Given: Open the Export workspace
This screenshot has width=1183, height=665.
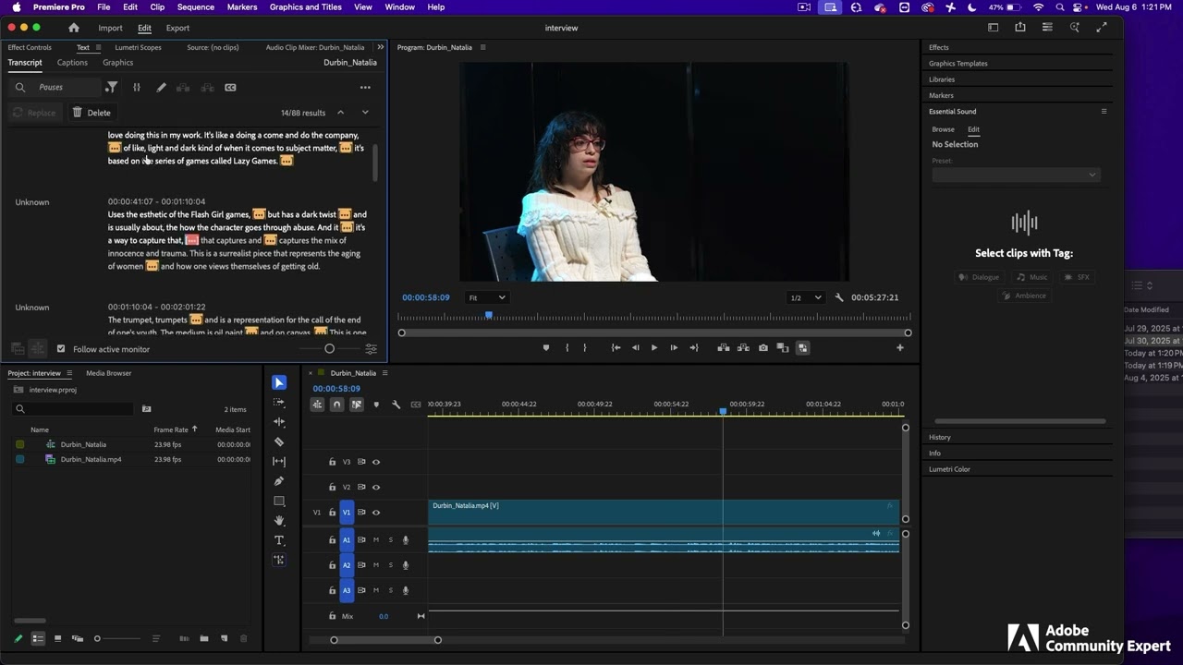Looking at the screenshot, I should [x=177, y=28].
